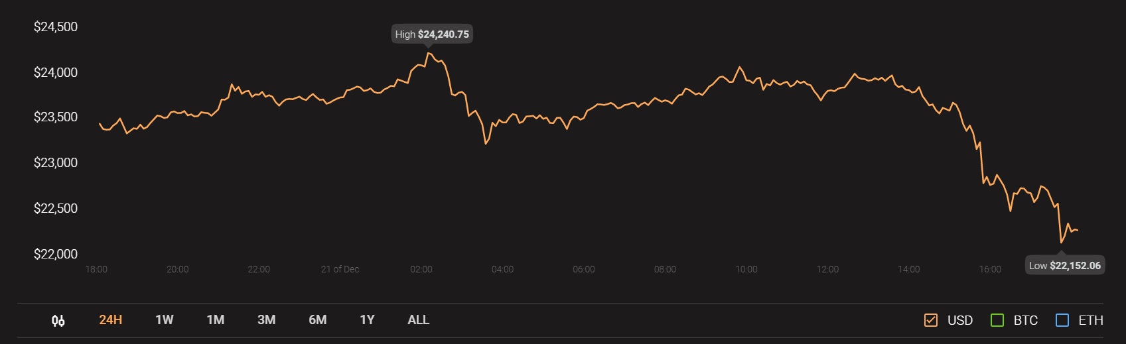1126x344 pixels.
Task: Click the $22,000 y-axis label
Action: [x=56, y=255]
